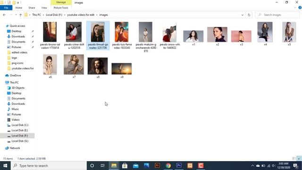Open the Share ribbon tab
Viewport: 302px width, 170px height.
32,8
